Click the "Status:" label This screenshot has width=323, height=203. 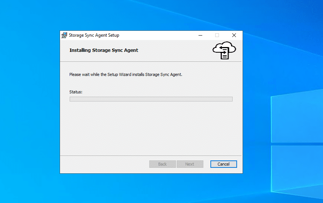76,92
